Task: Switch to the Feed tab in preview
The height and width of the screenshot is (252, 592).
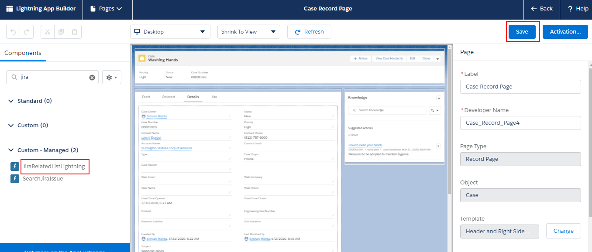Action: (x=146, y=97)
